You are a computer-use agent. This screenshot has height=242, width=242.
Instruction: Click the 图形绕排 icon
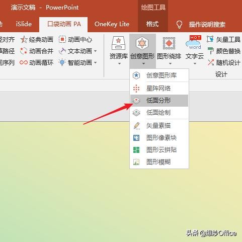(169, 43)
